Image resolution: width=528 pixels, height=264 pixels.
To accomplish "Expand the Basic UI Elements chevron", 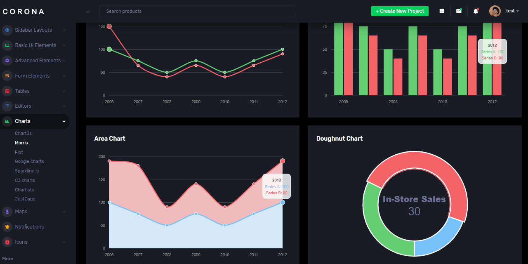I will 64,45.
